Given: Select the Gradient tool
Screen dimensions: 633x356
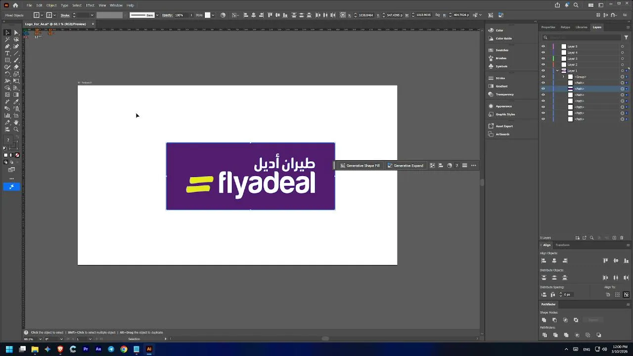Looking at the screenshot, I should (x=16, y=94).
